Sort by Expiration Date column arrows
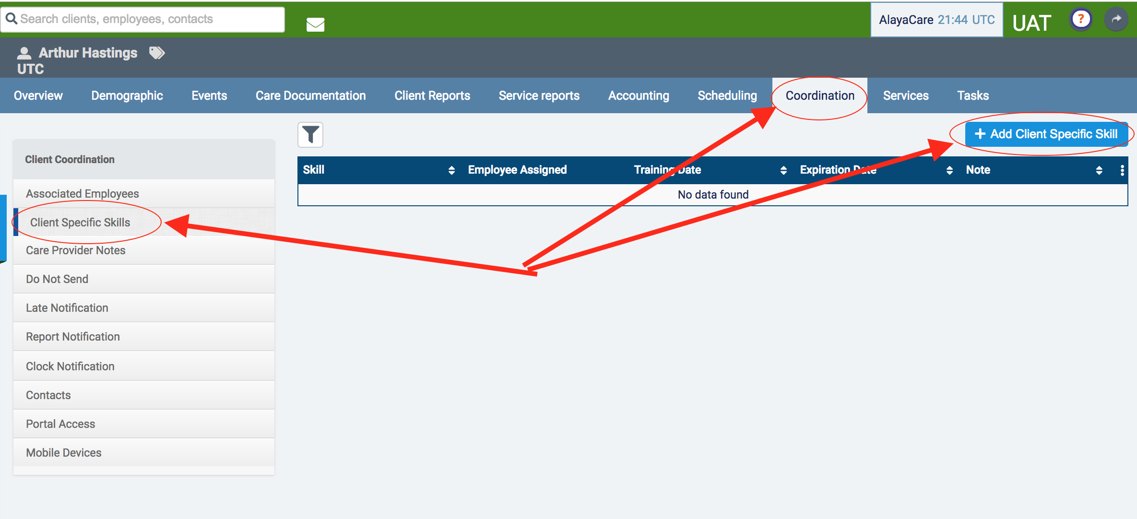 pos(949,170)
